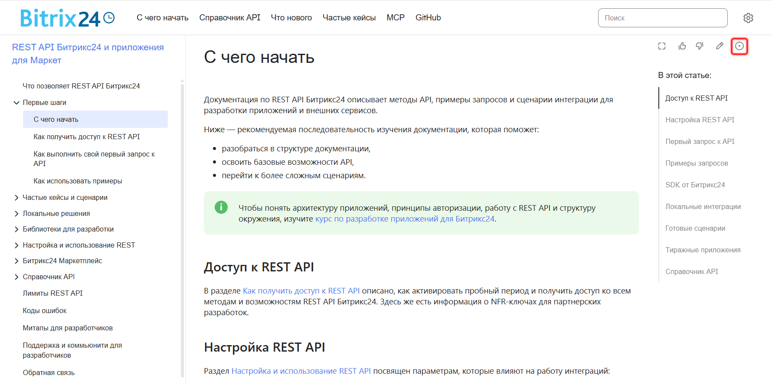Jump to 'Локальные интеграции' in contents
Image resolution: width=772 pixels, height=385 pixels.
point(703,206)
